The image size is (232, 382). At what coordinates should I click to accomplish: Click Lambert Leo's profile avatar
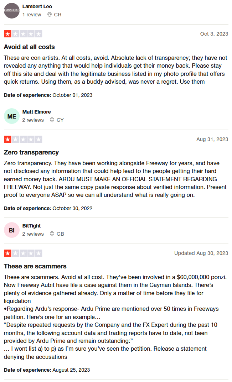12,11
